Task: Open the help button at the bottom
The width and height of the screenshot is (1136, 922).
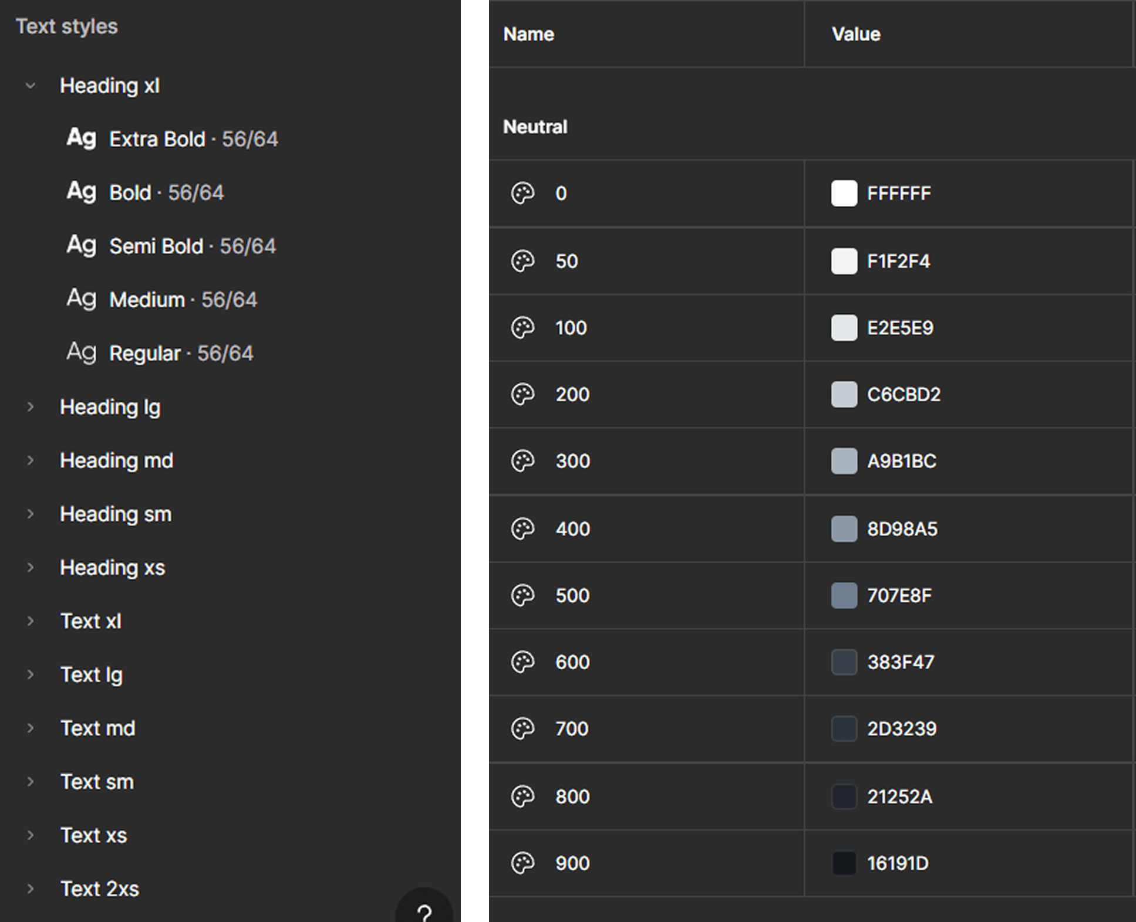Action: (x=424, y=913)
